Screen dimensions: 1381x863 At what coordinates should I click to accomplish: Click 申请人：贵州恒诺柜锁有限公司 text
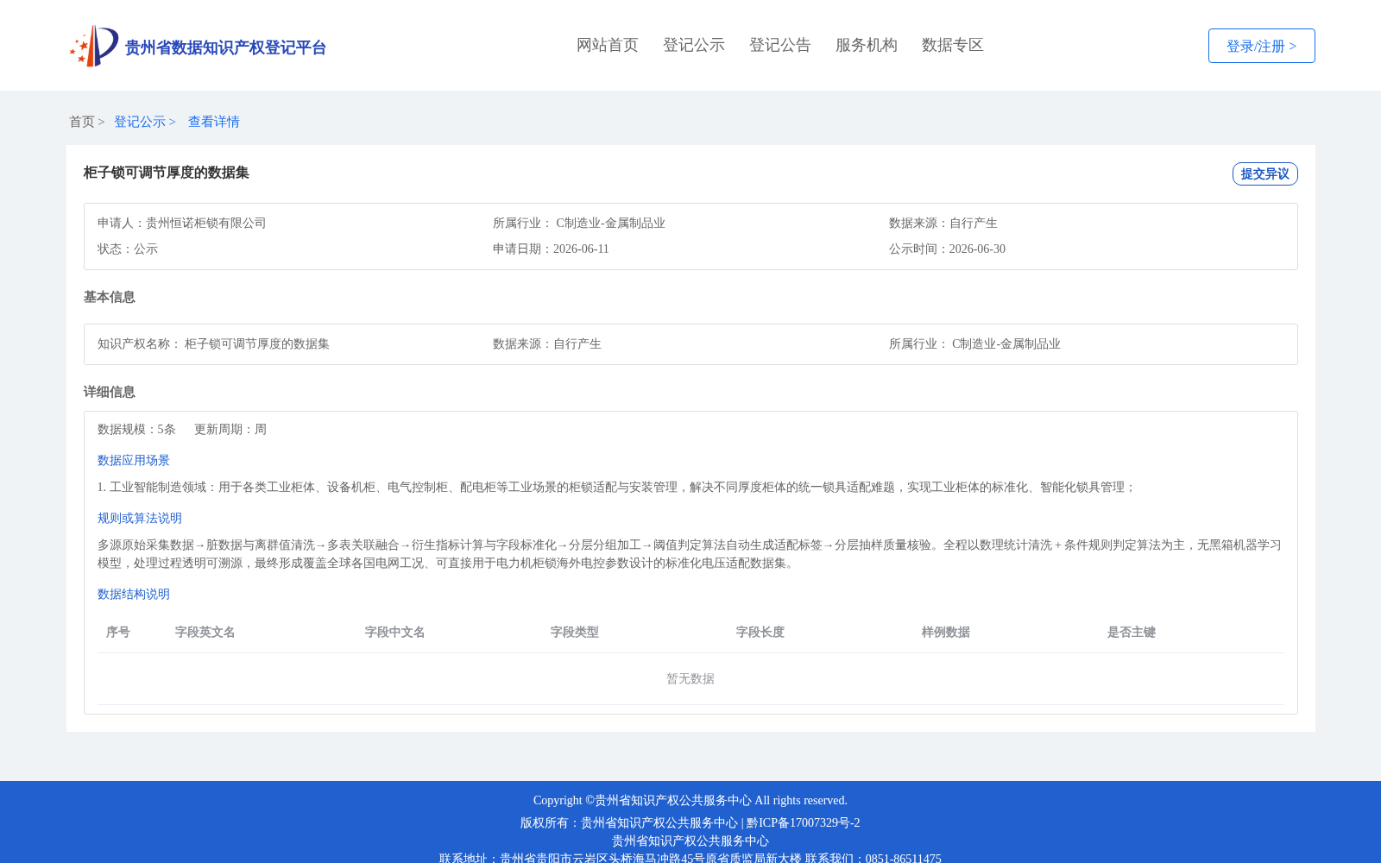[182, 223]
